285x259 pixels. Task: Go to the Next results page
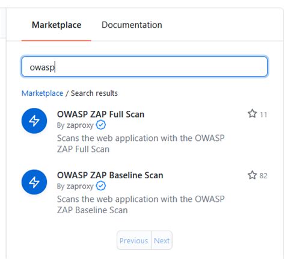162,240
